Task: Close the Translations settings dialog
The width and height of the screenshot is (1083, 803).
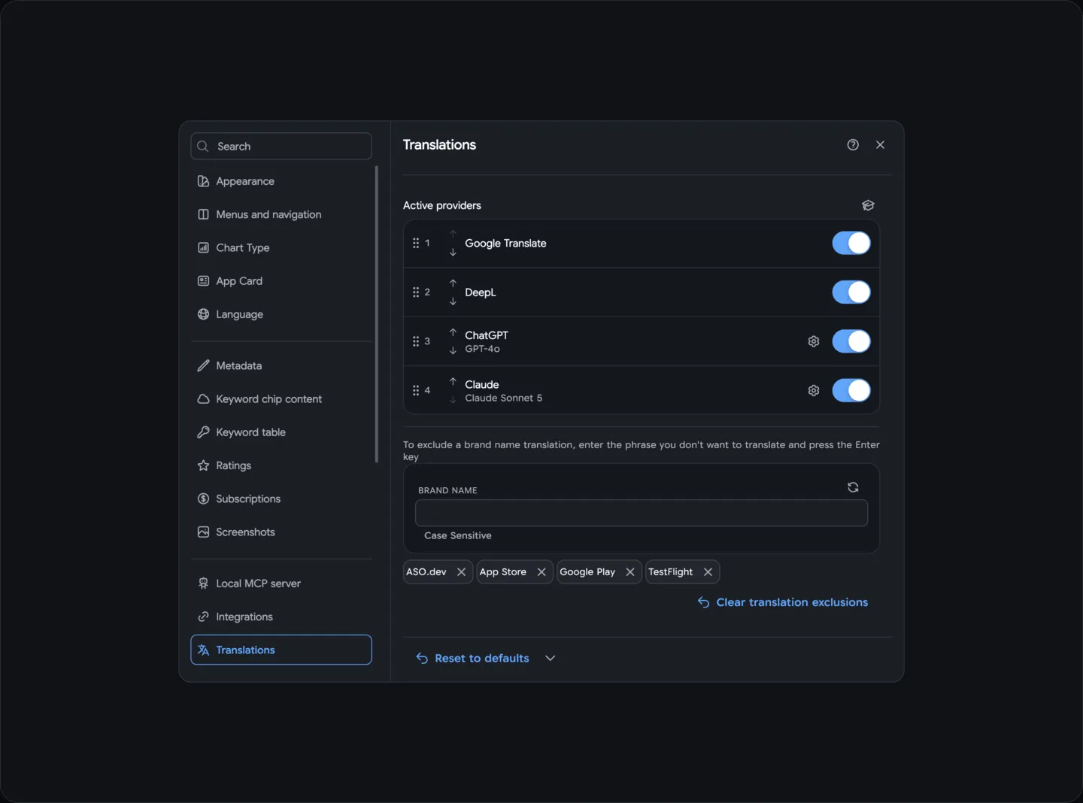Action: 880,145
